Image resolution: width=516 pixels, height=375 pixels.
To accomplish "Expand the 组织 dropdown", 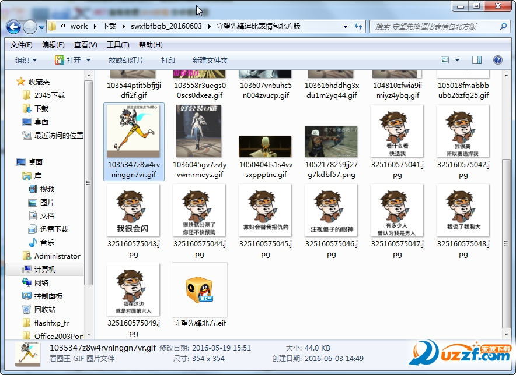I will click(26, 61).
